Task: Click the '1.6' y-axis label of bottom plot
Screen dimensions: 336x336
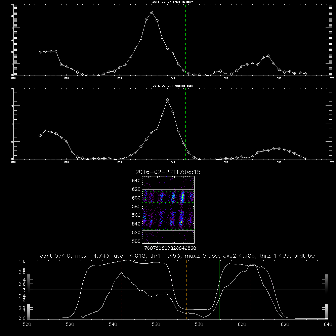Action: tap(22, 261)
